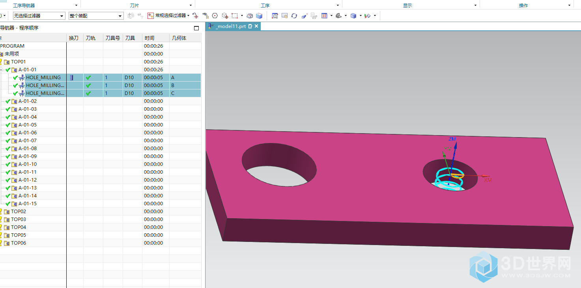Click the toolpath checkmark in geometry A row
The image size is (581, 288).
(88, 78)
